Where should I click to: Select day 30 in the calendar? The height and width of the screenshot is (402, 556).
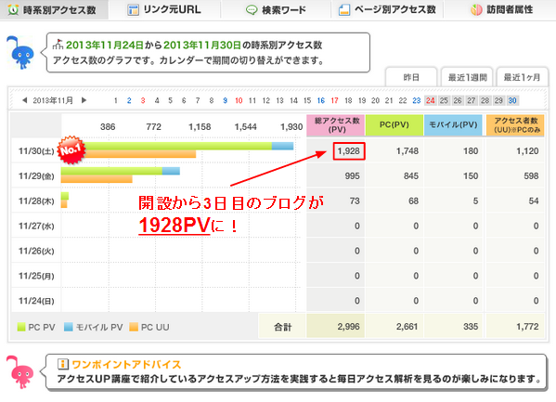coord(512,101)
